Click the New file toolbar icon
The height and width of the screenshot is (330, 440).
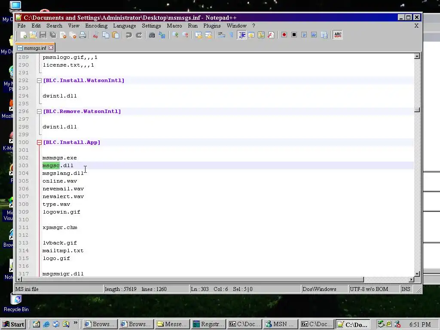[23, 35]
